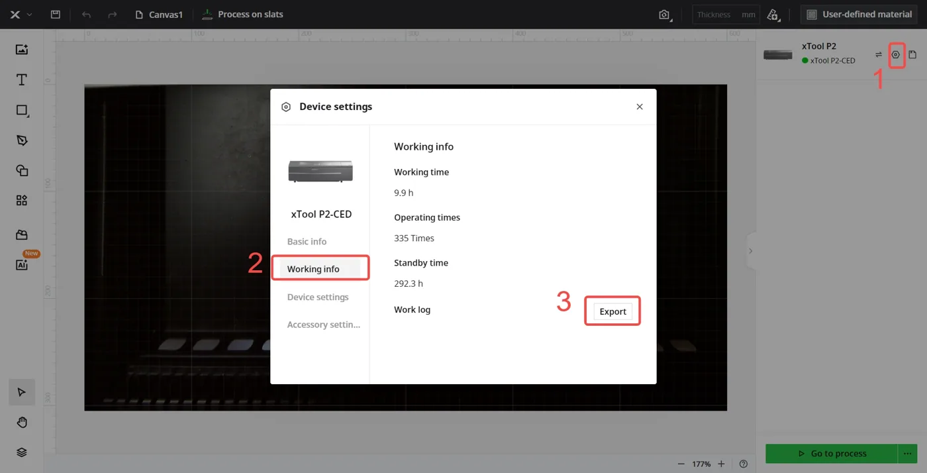Select the Pen vector tool

coord(22,140)
